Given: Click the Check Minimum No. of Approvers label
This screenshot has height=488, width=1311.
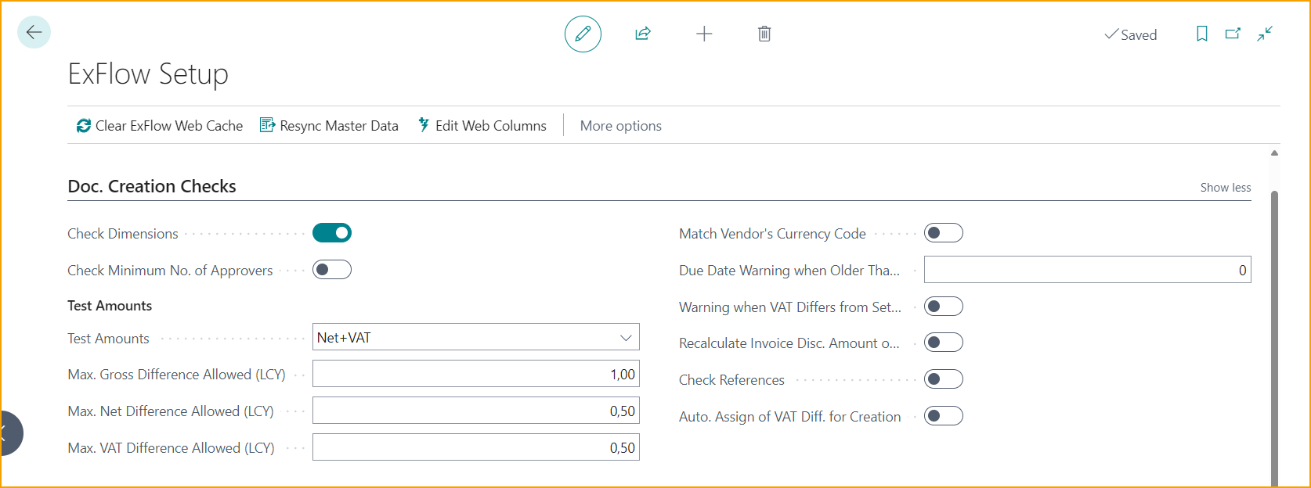Looking at the screenshot, I should (x=170, y=271).
